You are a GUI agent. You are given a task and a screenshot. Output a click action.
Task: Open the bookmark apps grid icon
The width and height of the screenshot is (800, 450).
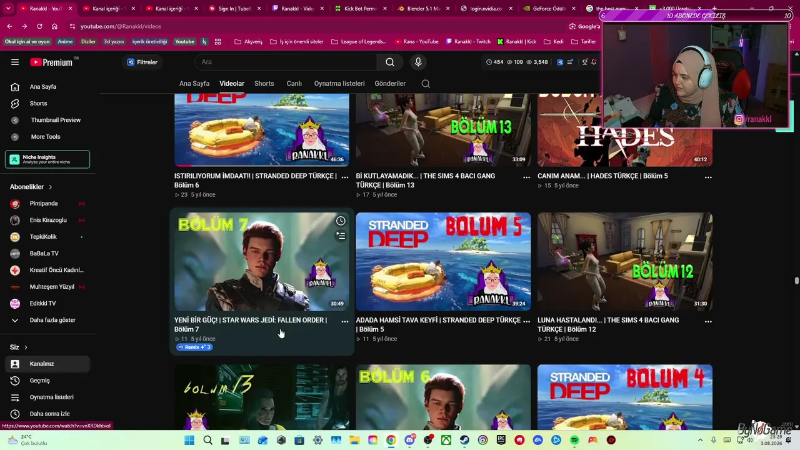[218, 42]
